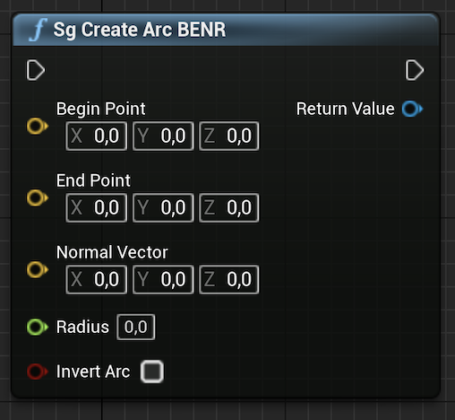Image resolution: width=455 pixels, height=420 pixels.
Task: Edit the Radius value field
Action: pos(136,327)
